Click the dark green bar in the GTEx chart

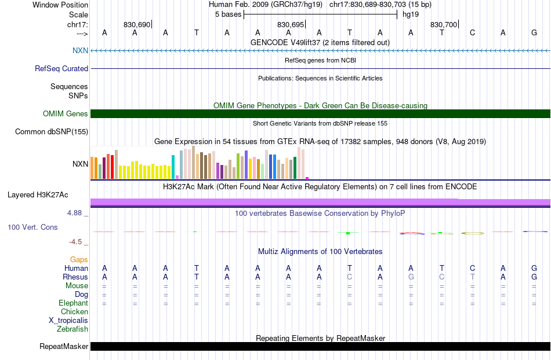pos(295,168)
